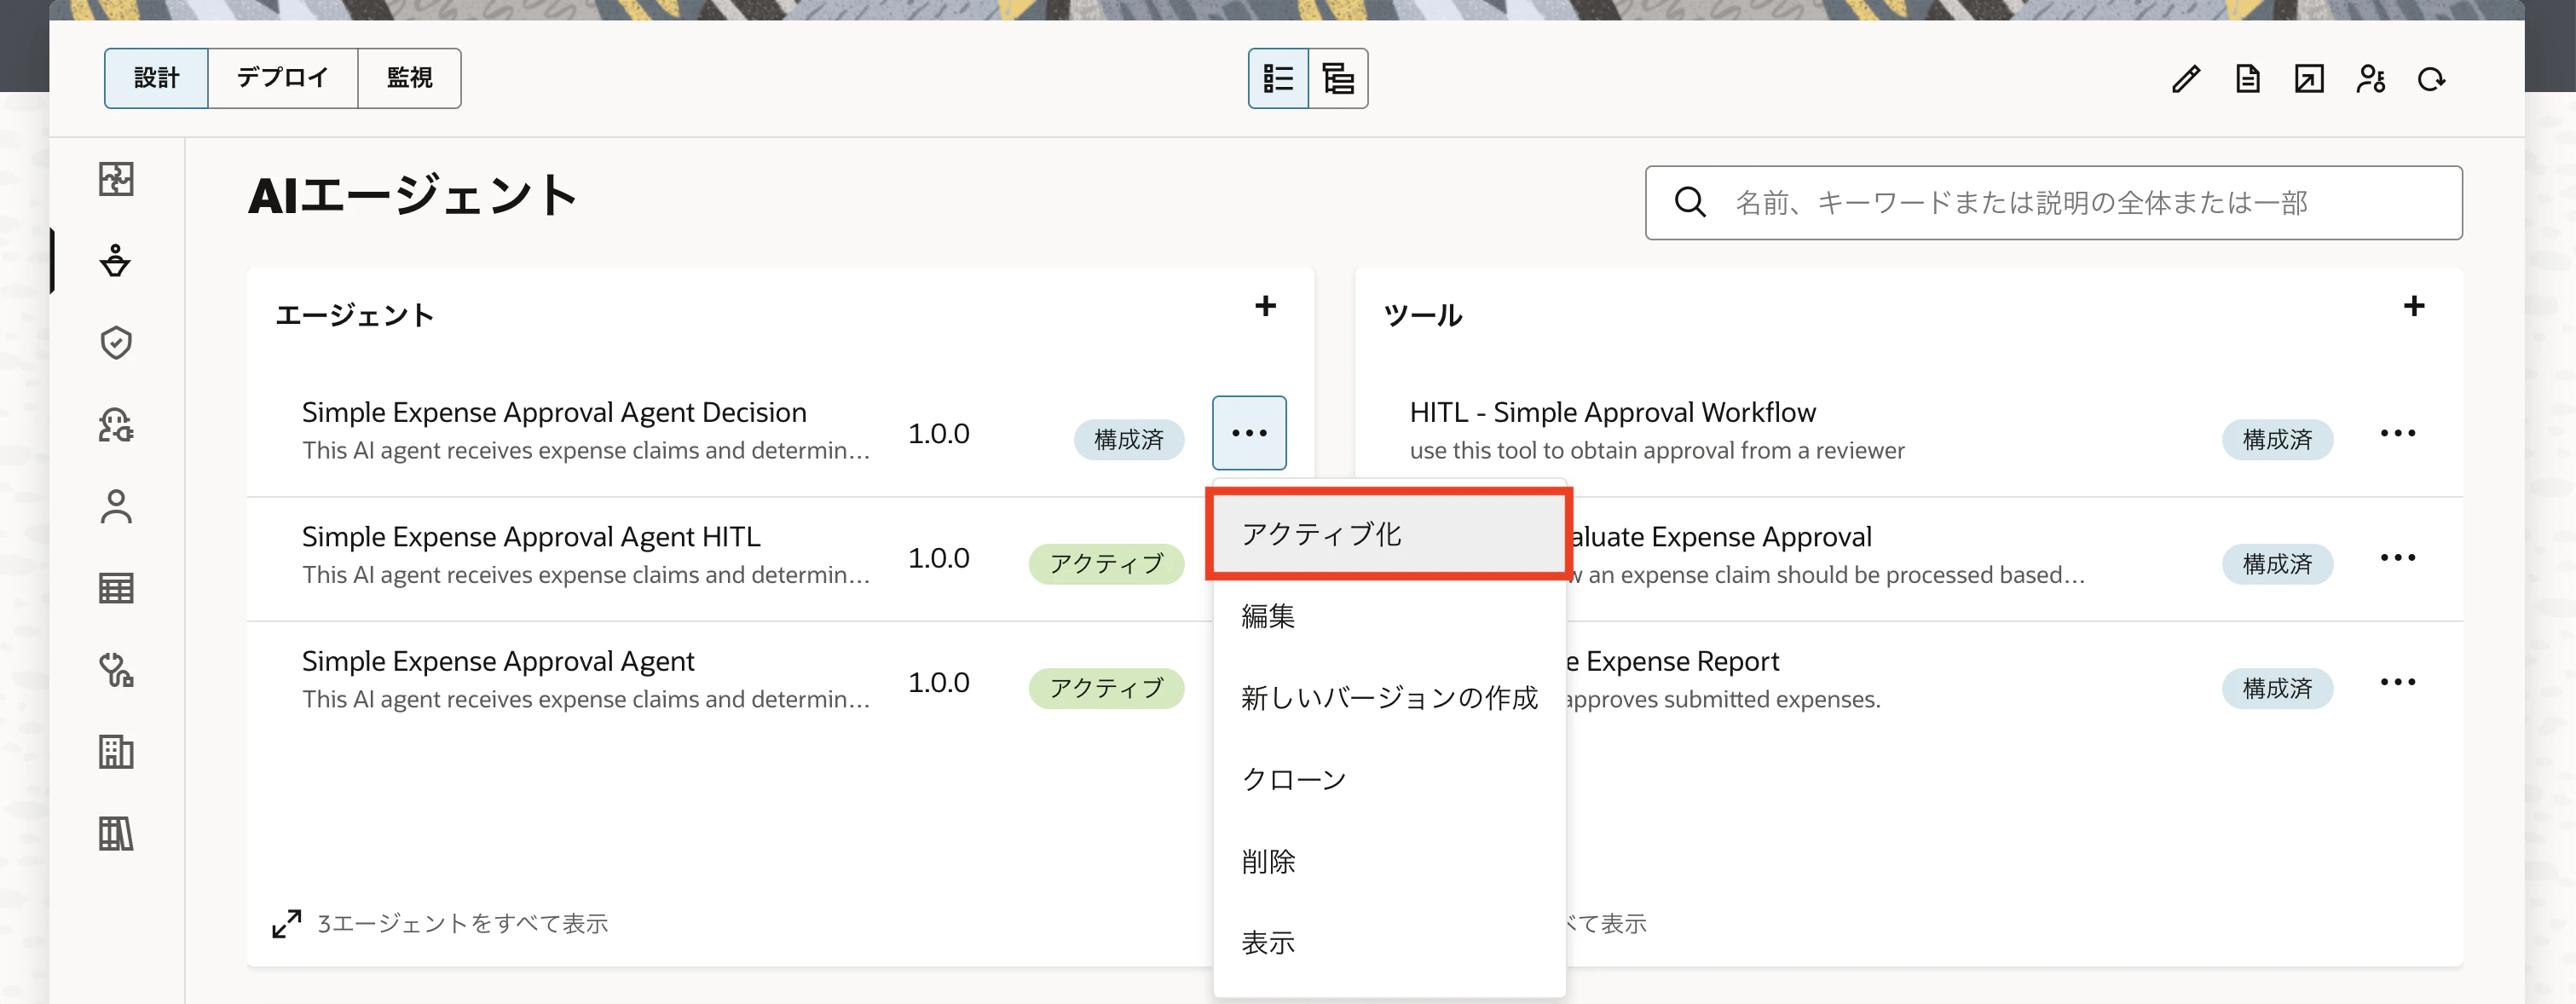Viewport: 2576px width, 1004px height.
Task: Open the stethoscope icon in sidebar
Action: [x=116, y=670]
